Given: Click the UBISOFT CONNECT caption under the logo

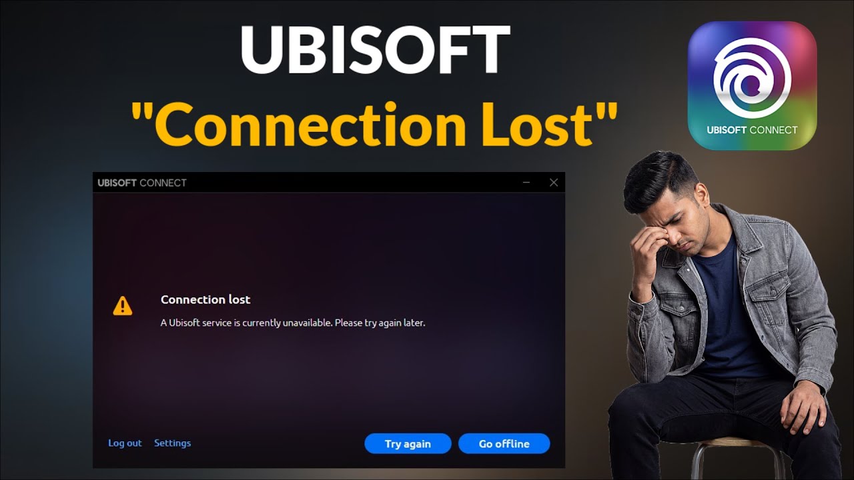Looking at the screenshot, I should tap(753, 130).
